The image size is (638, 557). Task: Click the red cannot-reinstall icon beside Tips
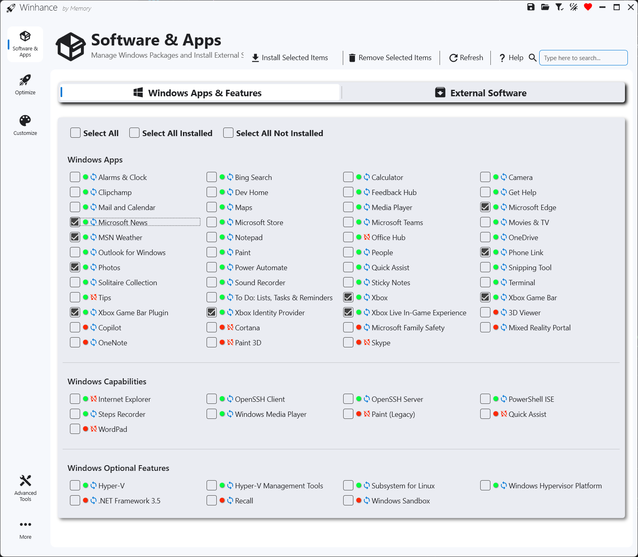point(94,297)
